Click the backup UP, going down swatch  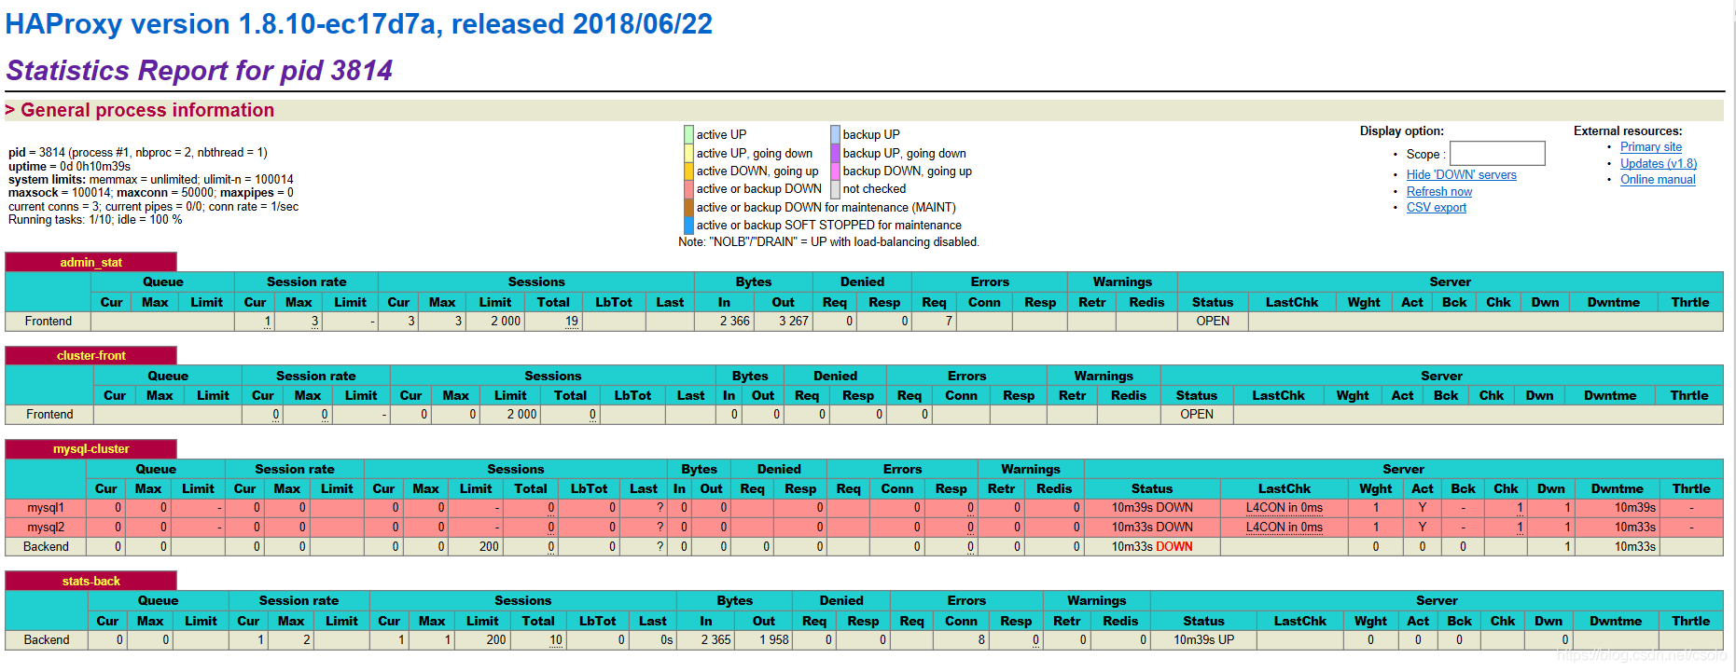point(836,153)
